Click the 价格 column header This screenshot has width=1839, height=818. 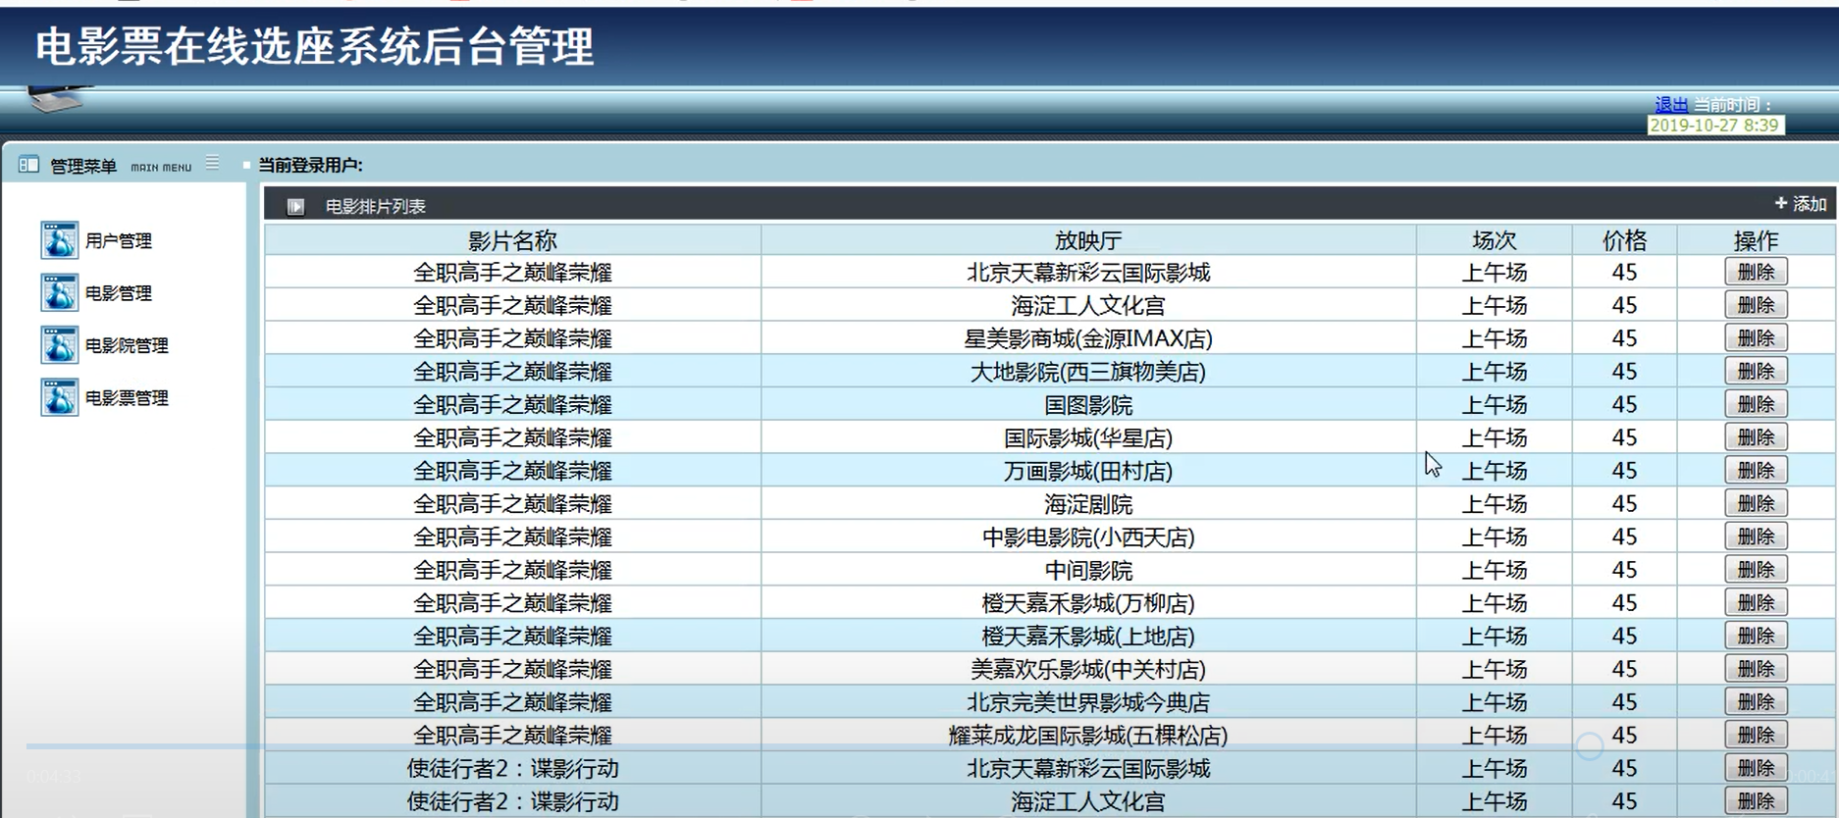point(1624,240)
